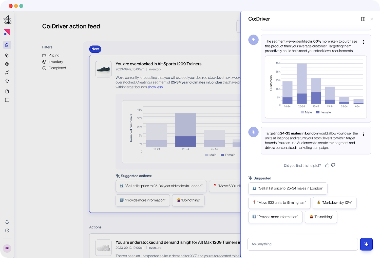Click the 16-24 bar in feed chart
Viewport: 380px width, 258px height.
(157, 135)
